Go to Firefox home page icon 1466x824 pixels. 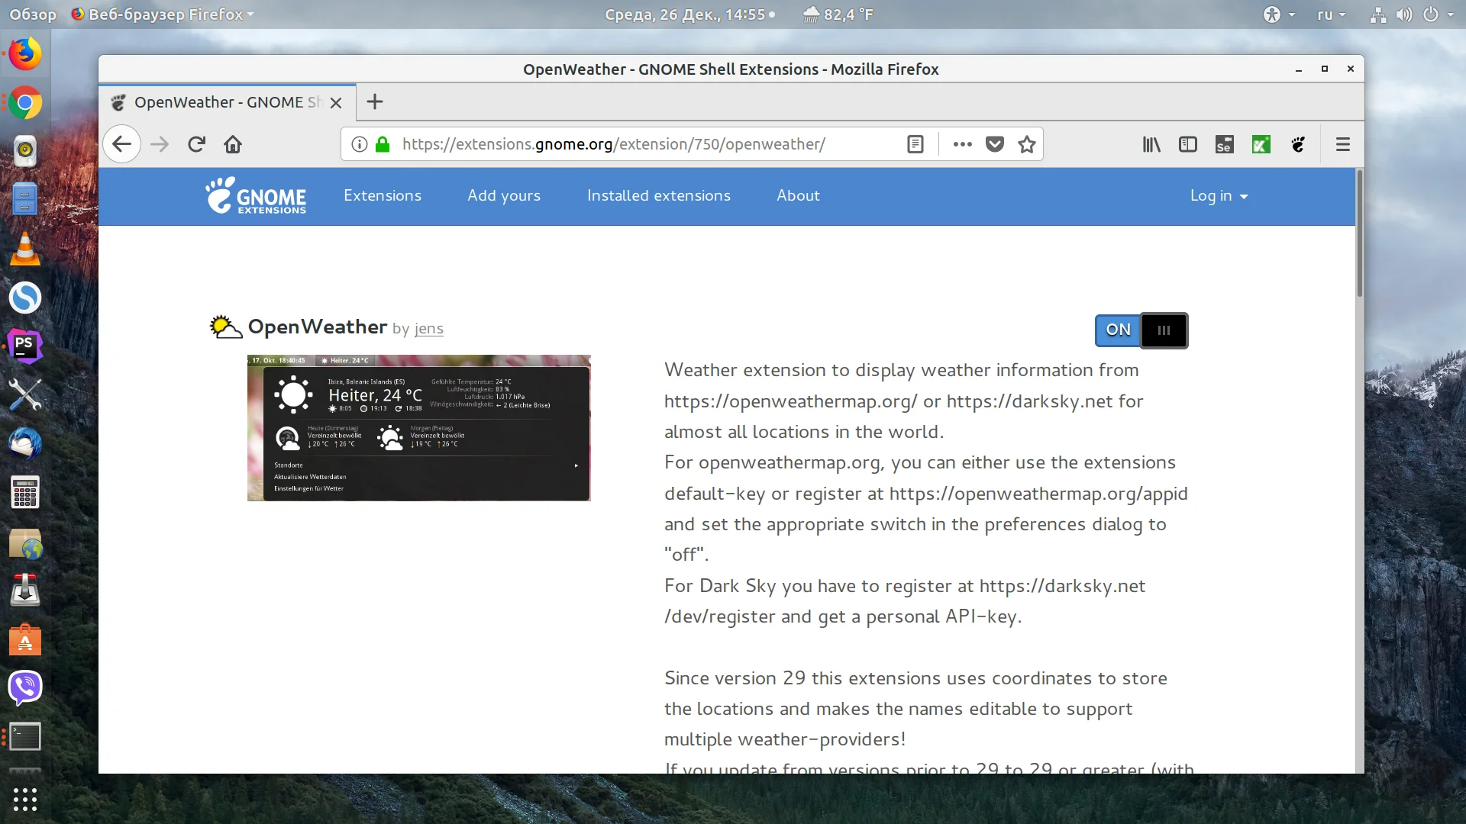[233, 144]
